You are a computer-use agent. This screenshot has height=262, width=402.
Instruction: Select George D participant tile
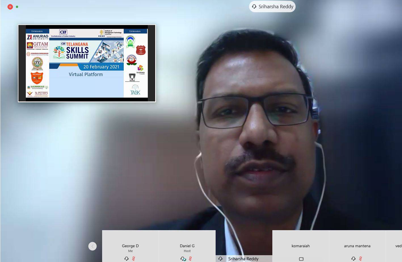coord(131,246)
